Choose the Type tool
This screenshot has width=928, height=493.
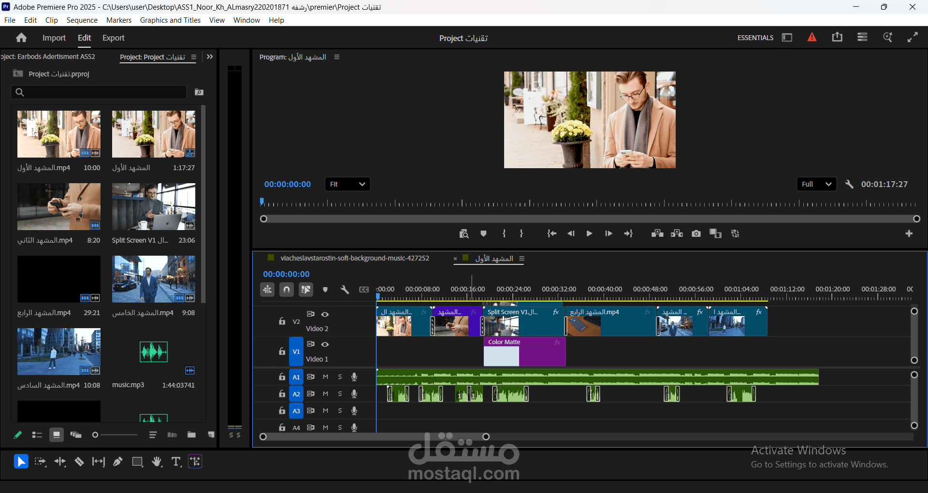[176, 462]
